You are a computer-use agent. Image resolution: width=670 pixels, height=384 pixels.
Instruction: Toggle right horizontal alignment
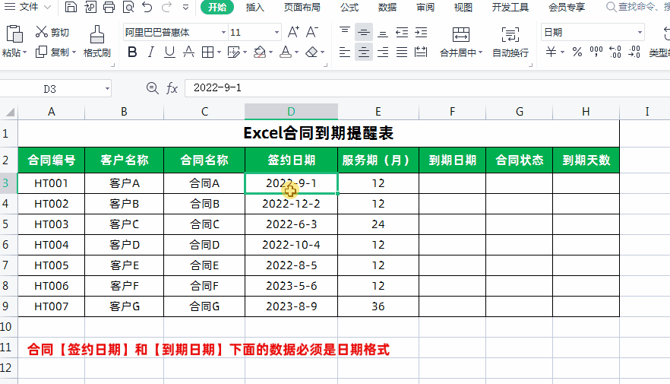pyautogui.click(x=383, y=52)
